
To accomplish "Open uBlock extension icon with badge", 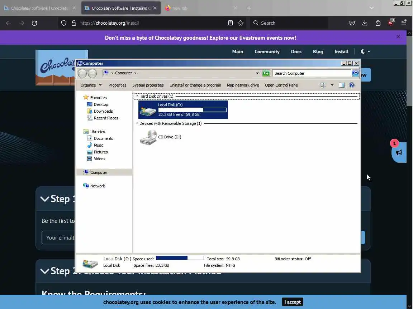I will [x=391, y=23].
